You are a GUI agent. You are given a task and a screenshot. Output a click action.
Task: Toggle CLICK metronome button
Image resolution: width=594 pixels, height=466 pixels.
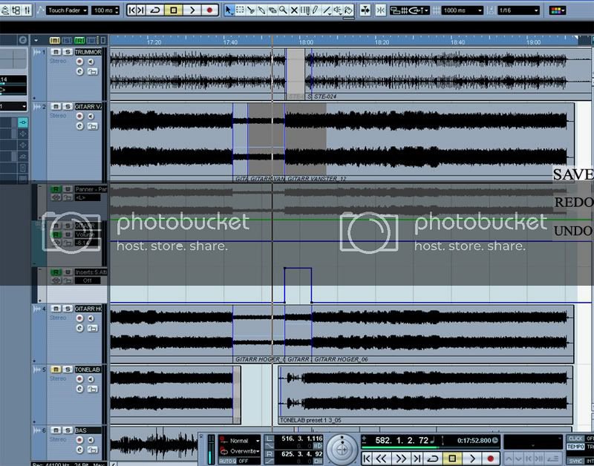click(x=575, y=439)
